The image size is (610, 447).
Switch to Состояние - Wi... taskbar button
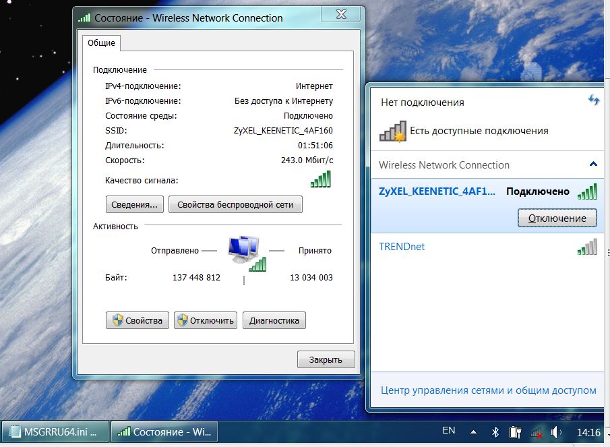(x=164, y=431)
